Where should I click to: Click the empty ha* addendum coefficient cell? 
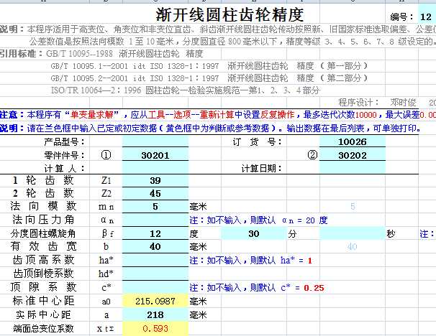(155, 260)
